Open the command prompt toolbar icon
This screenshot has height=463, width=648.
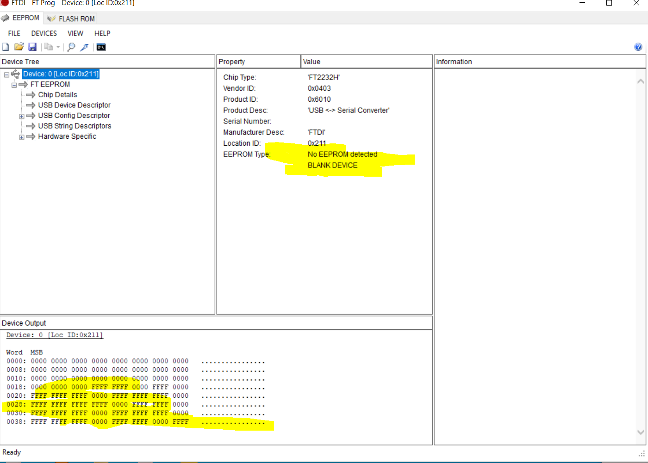pyautogui.click(x=101, y=47)
